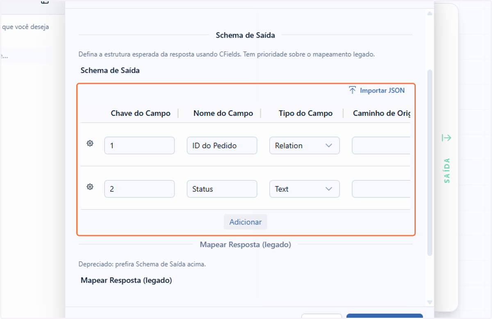Viewport: 492px width, 319px height.
Task: Click the dialog vertical scrollbar thumb
Action: coord(430,163)
